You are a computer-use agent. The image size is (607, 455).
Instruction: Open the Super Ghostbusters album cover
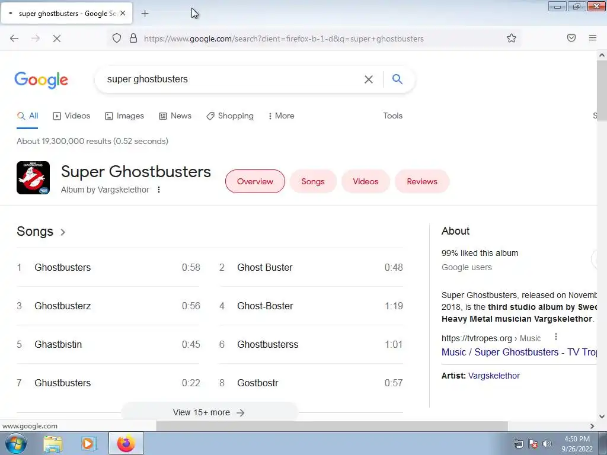[x=33, y=178]
